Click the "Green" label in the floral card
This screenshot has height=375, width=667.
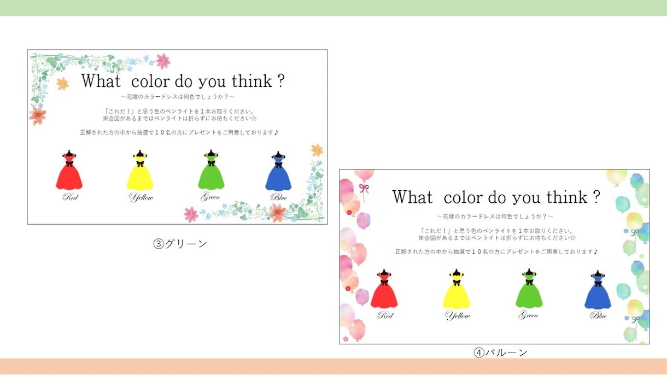coord(210,197)
